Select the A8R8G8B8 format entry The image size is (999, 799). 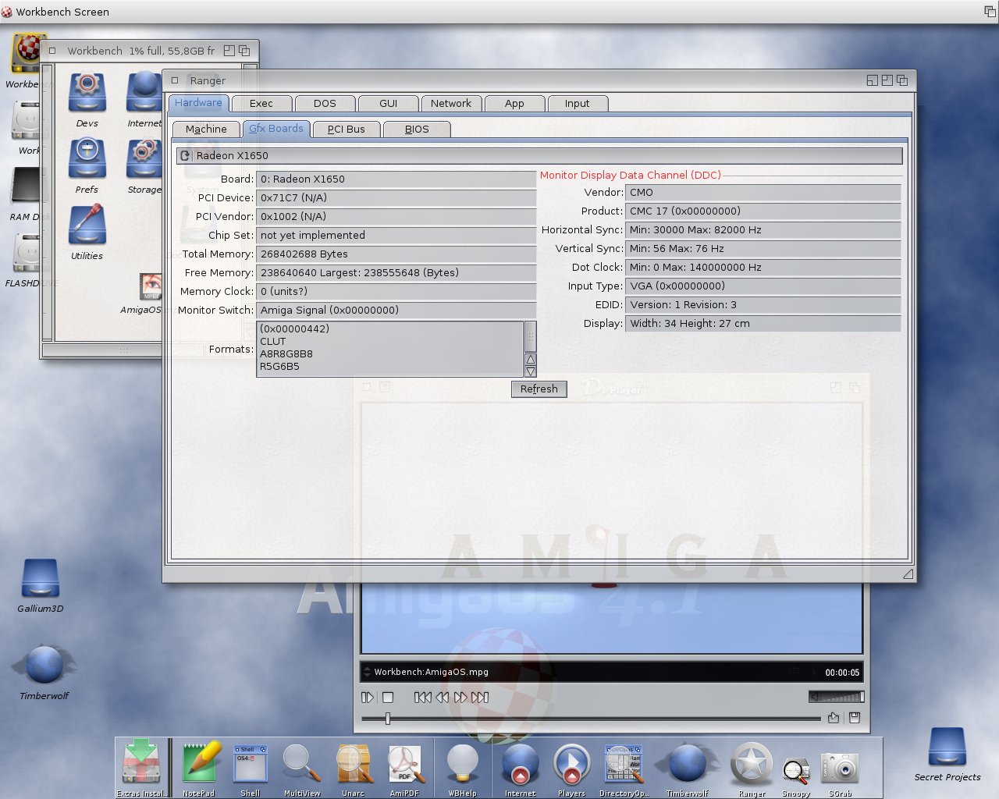point(286,353)
